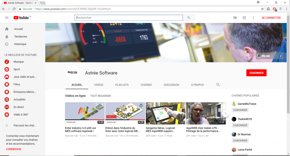Image resolution: width=290 pixels, height=156 pixels.
Task: Open the Syngenta Nérac video thumbnail
Action: point(165,113)
